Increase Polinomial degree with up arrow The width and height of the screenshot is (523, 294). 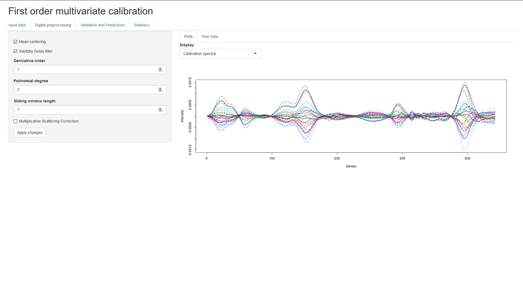pos(160,88)
